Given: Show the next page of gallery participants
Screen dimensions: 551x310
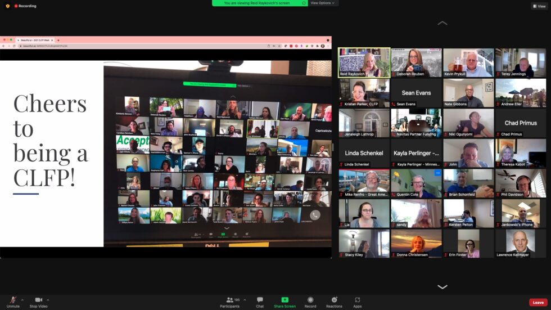Looking at the screenshot, I should point(442,287).
